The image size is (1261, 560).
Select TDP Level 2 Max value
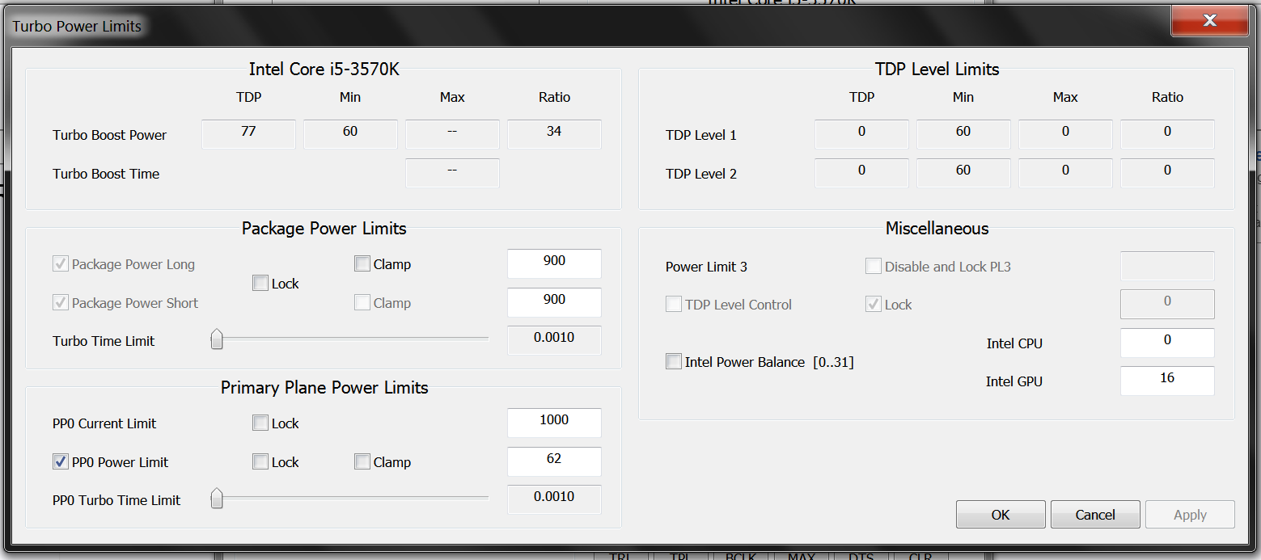click(x=1065, y=173)
